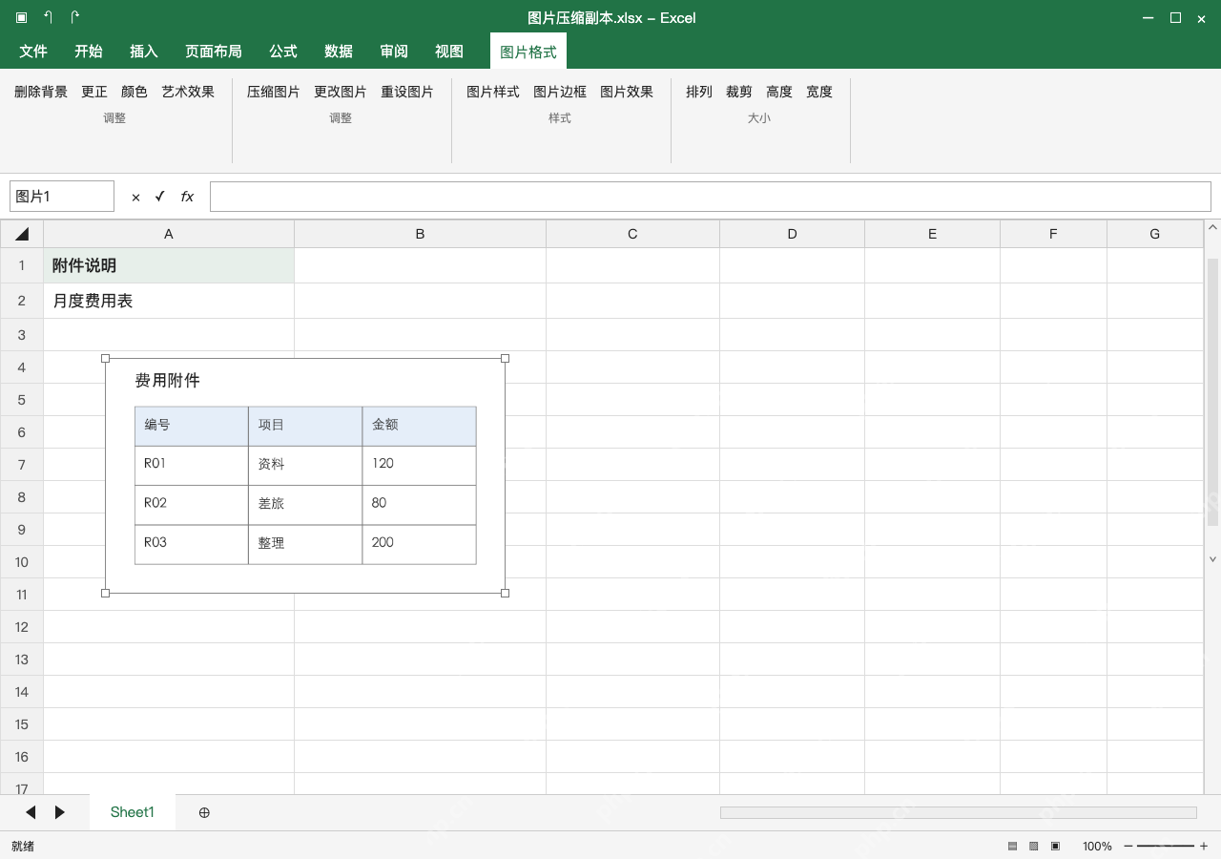Click 删除背景 in the ribbon
Screen dimensions: 1221x859
41,92
